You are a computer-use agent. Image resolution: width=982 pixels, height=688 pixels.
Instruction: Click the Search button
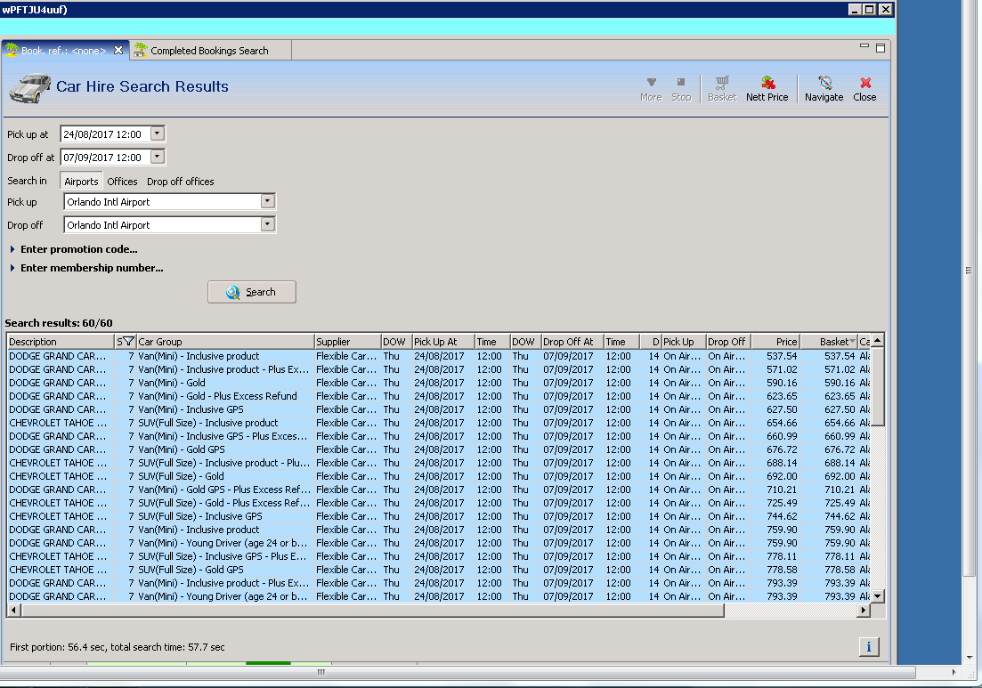(x=252, y=292)
